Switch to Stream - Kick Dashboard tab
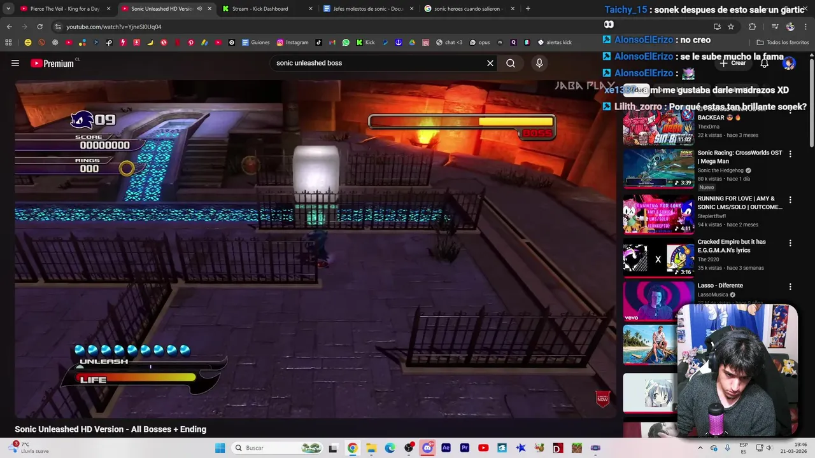Image resolution: width=815 pixels, height=458 pixels. tap(267, 9)
